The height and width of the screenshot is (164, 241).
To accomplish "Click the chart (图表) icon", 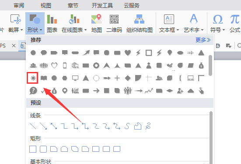I will pyautogui.click(x=52, y=24).
